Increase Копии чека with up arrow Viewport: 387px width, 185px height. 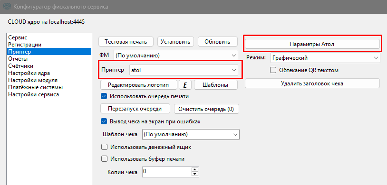point(195,169)
